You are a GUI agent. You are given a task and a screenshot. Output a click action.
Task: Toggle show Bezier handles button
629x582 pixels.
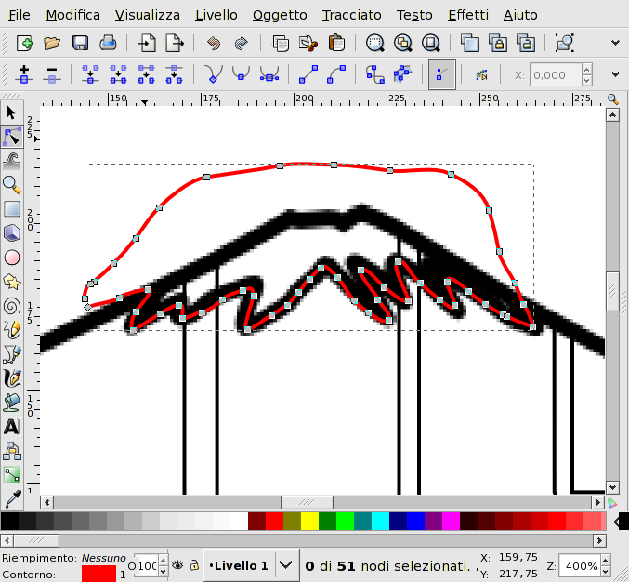click(x=441, y=74)
